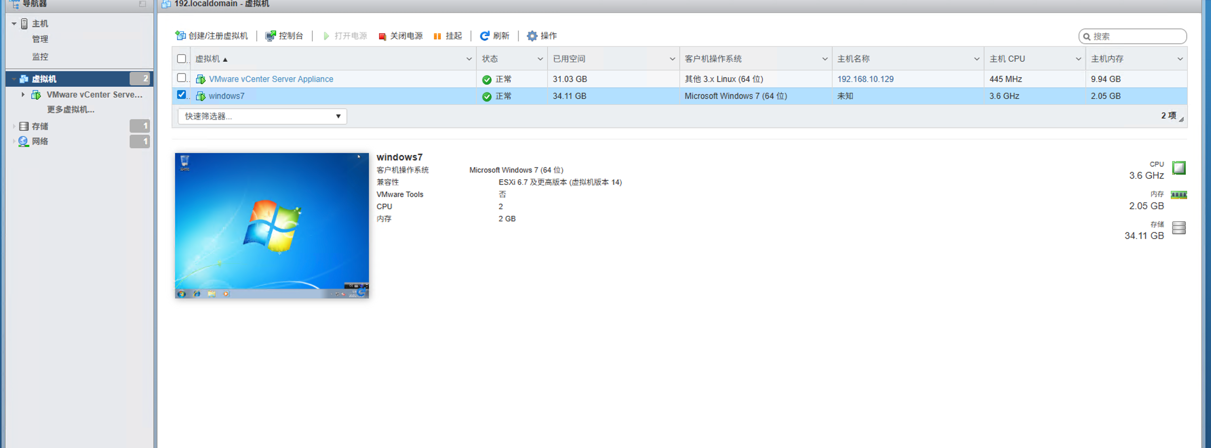Click the windows7 row VM icon

click(x=201, y=96)
